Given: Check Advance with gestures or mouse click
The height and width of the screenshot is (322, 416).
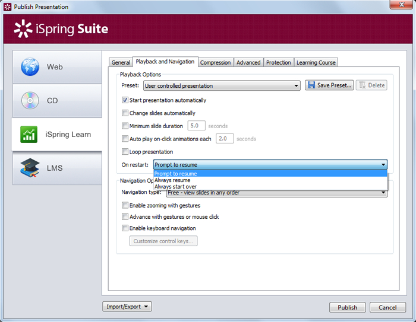Looking at the screenshot, I should pos(125,216).
